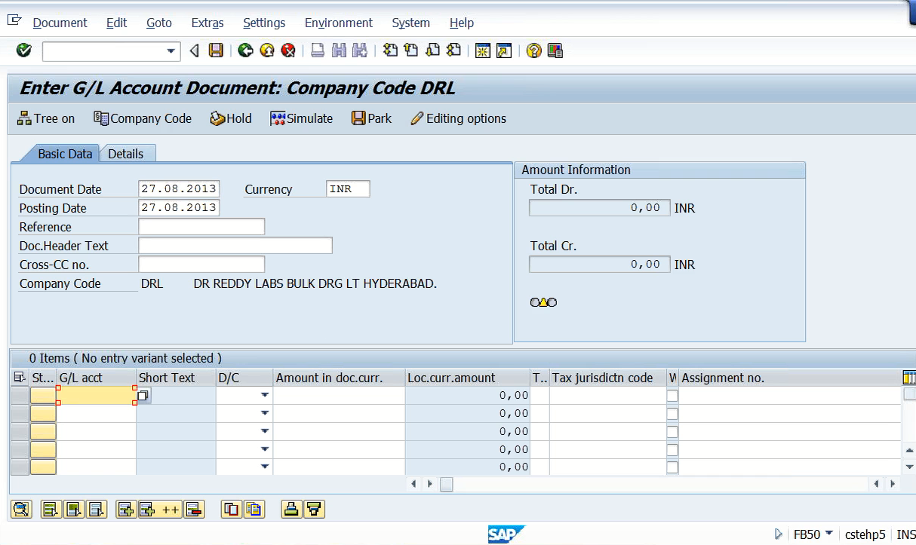This screenshot has height=545, width=916.
Task: Open the D/C dropdown in the fifth item row
Action: pos(265,467)
